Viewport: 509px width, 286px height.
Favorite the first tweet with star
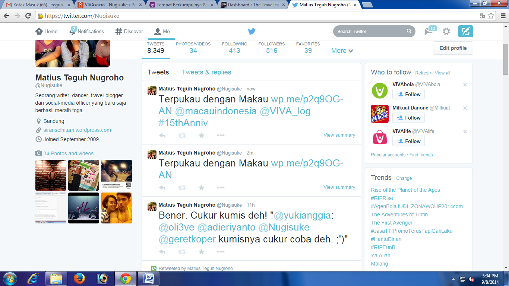tap(201, 136)
